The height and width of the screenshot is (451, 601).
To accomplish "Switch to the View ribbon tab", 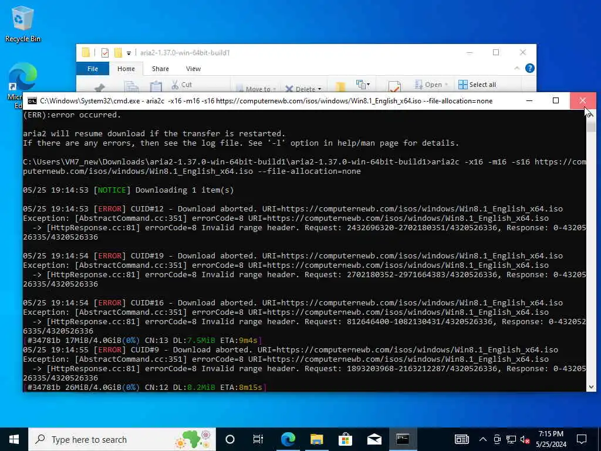I will point(193,69).
